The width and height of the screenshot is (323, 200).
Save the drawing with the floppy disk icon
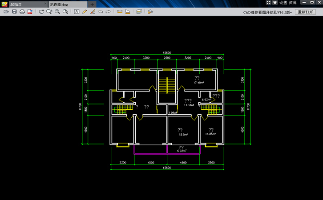pos(14,12)
